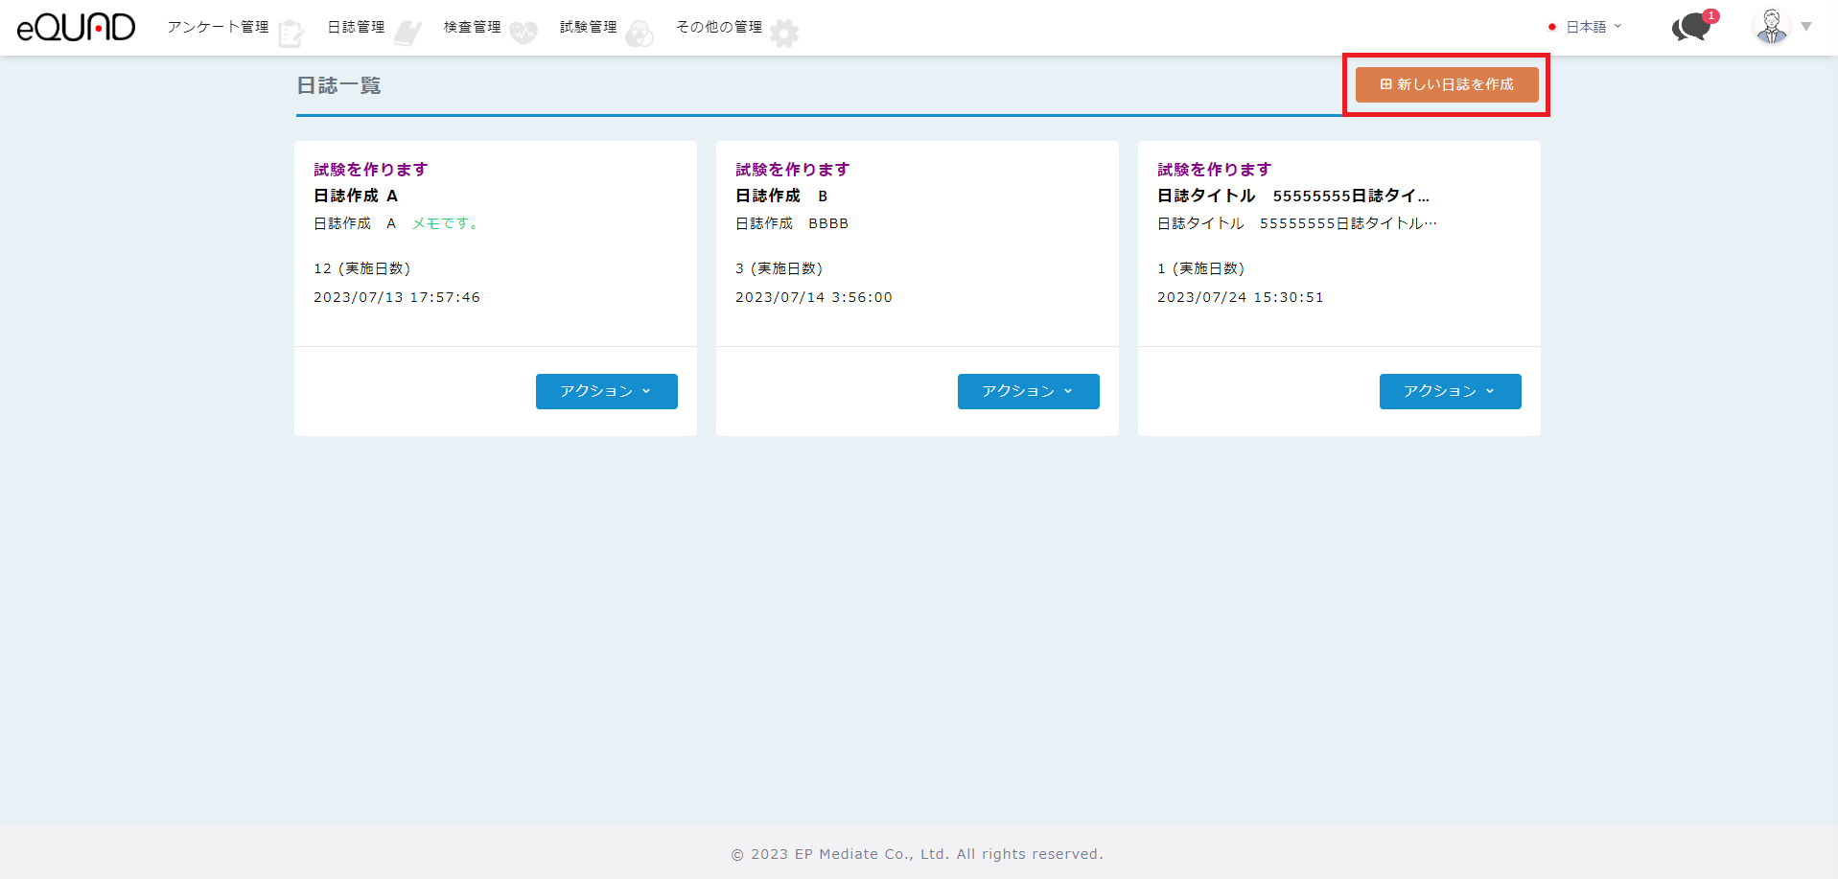Click the heart-rate examination icon
Viewport: 1838px width, 879px height.
523,34
